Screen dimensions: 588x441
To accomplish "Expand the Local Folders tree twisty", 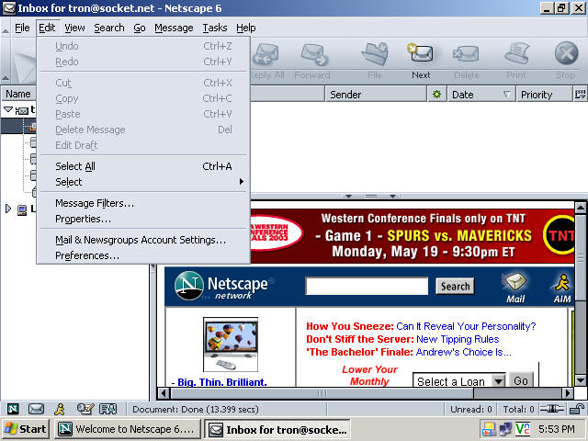I will [8, 209].
